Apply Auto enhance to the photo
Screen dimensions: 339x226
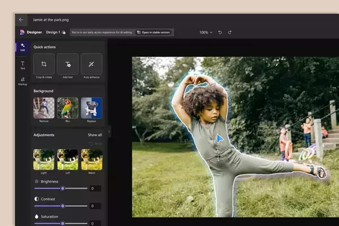92,64
